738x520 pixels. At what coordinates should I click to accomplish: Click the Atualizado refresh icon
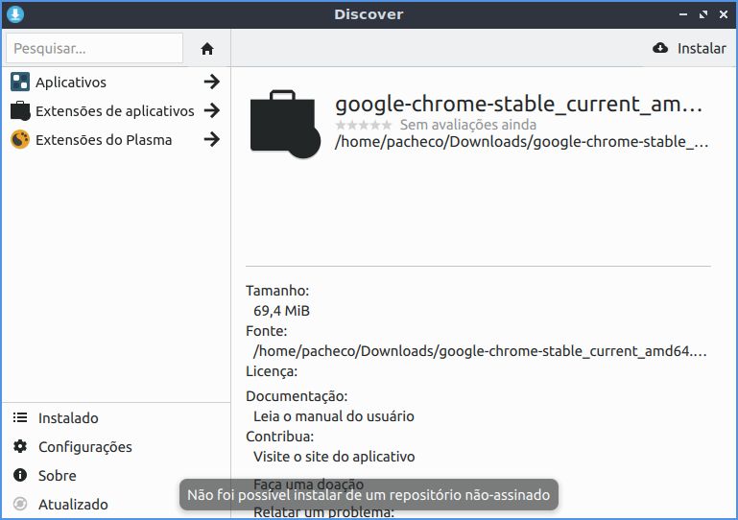click(x=20, y=504)
